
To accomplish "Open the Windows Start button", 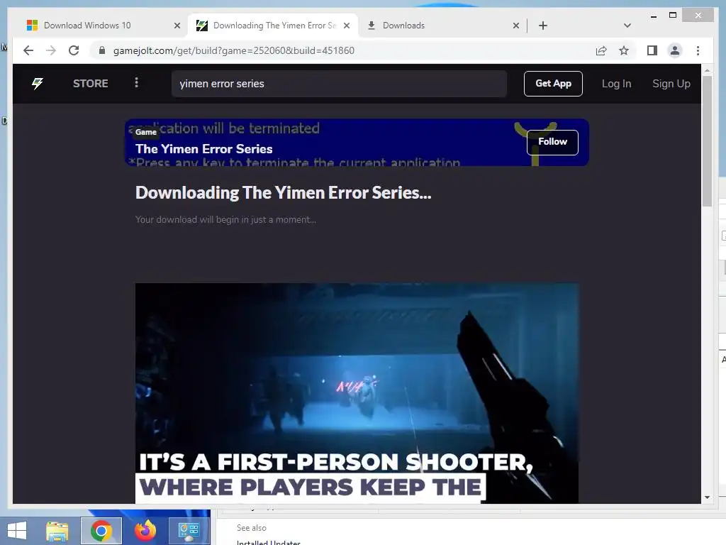I will 17,531.
